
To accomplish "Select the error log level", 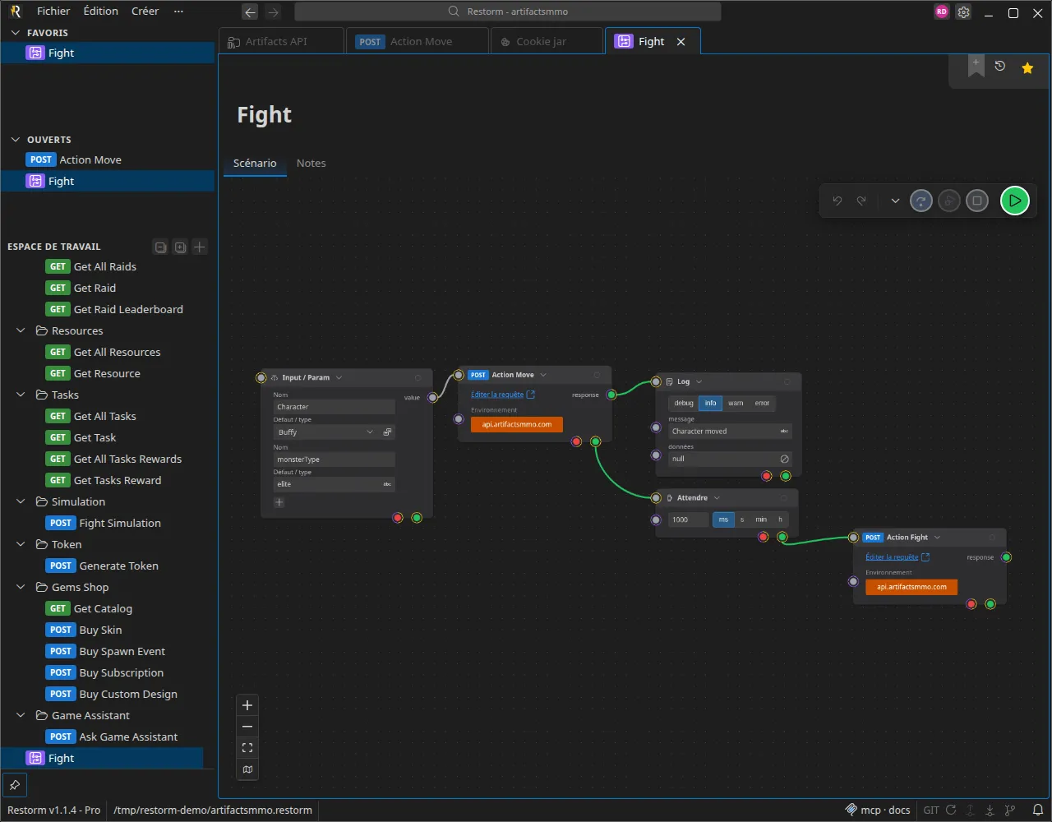I will pos(762,403).
